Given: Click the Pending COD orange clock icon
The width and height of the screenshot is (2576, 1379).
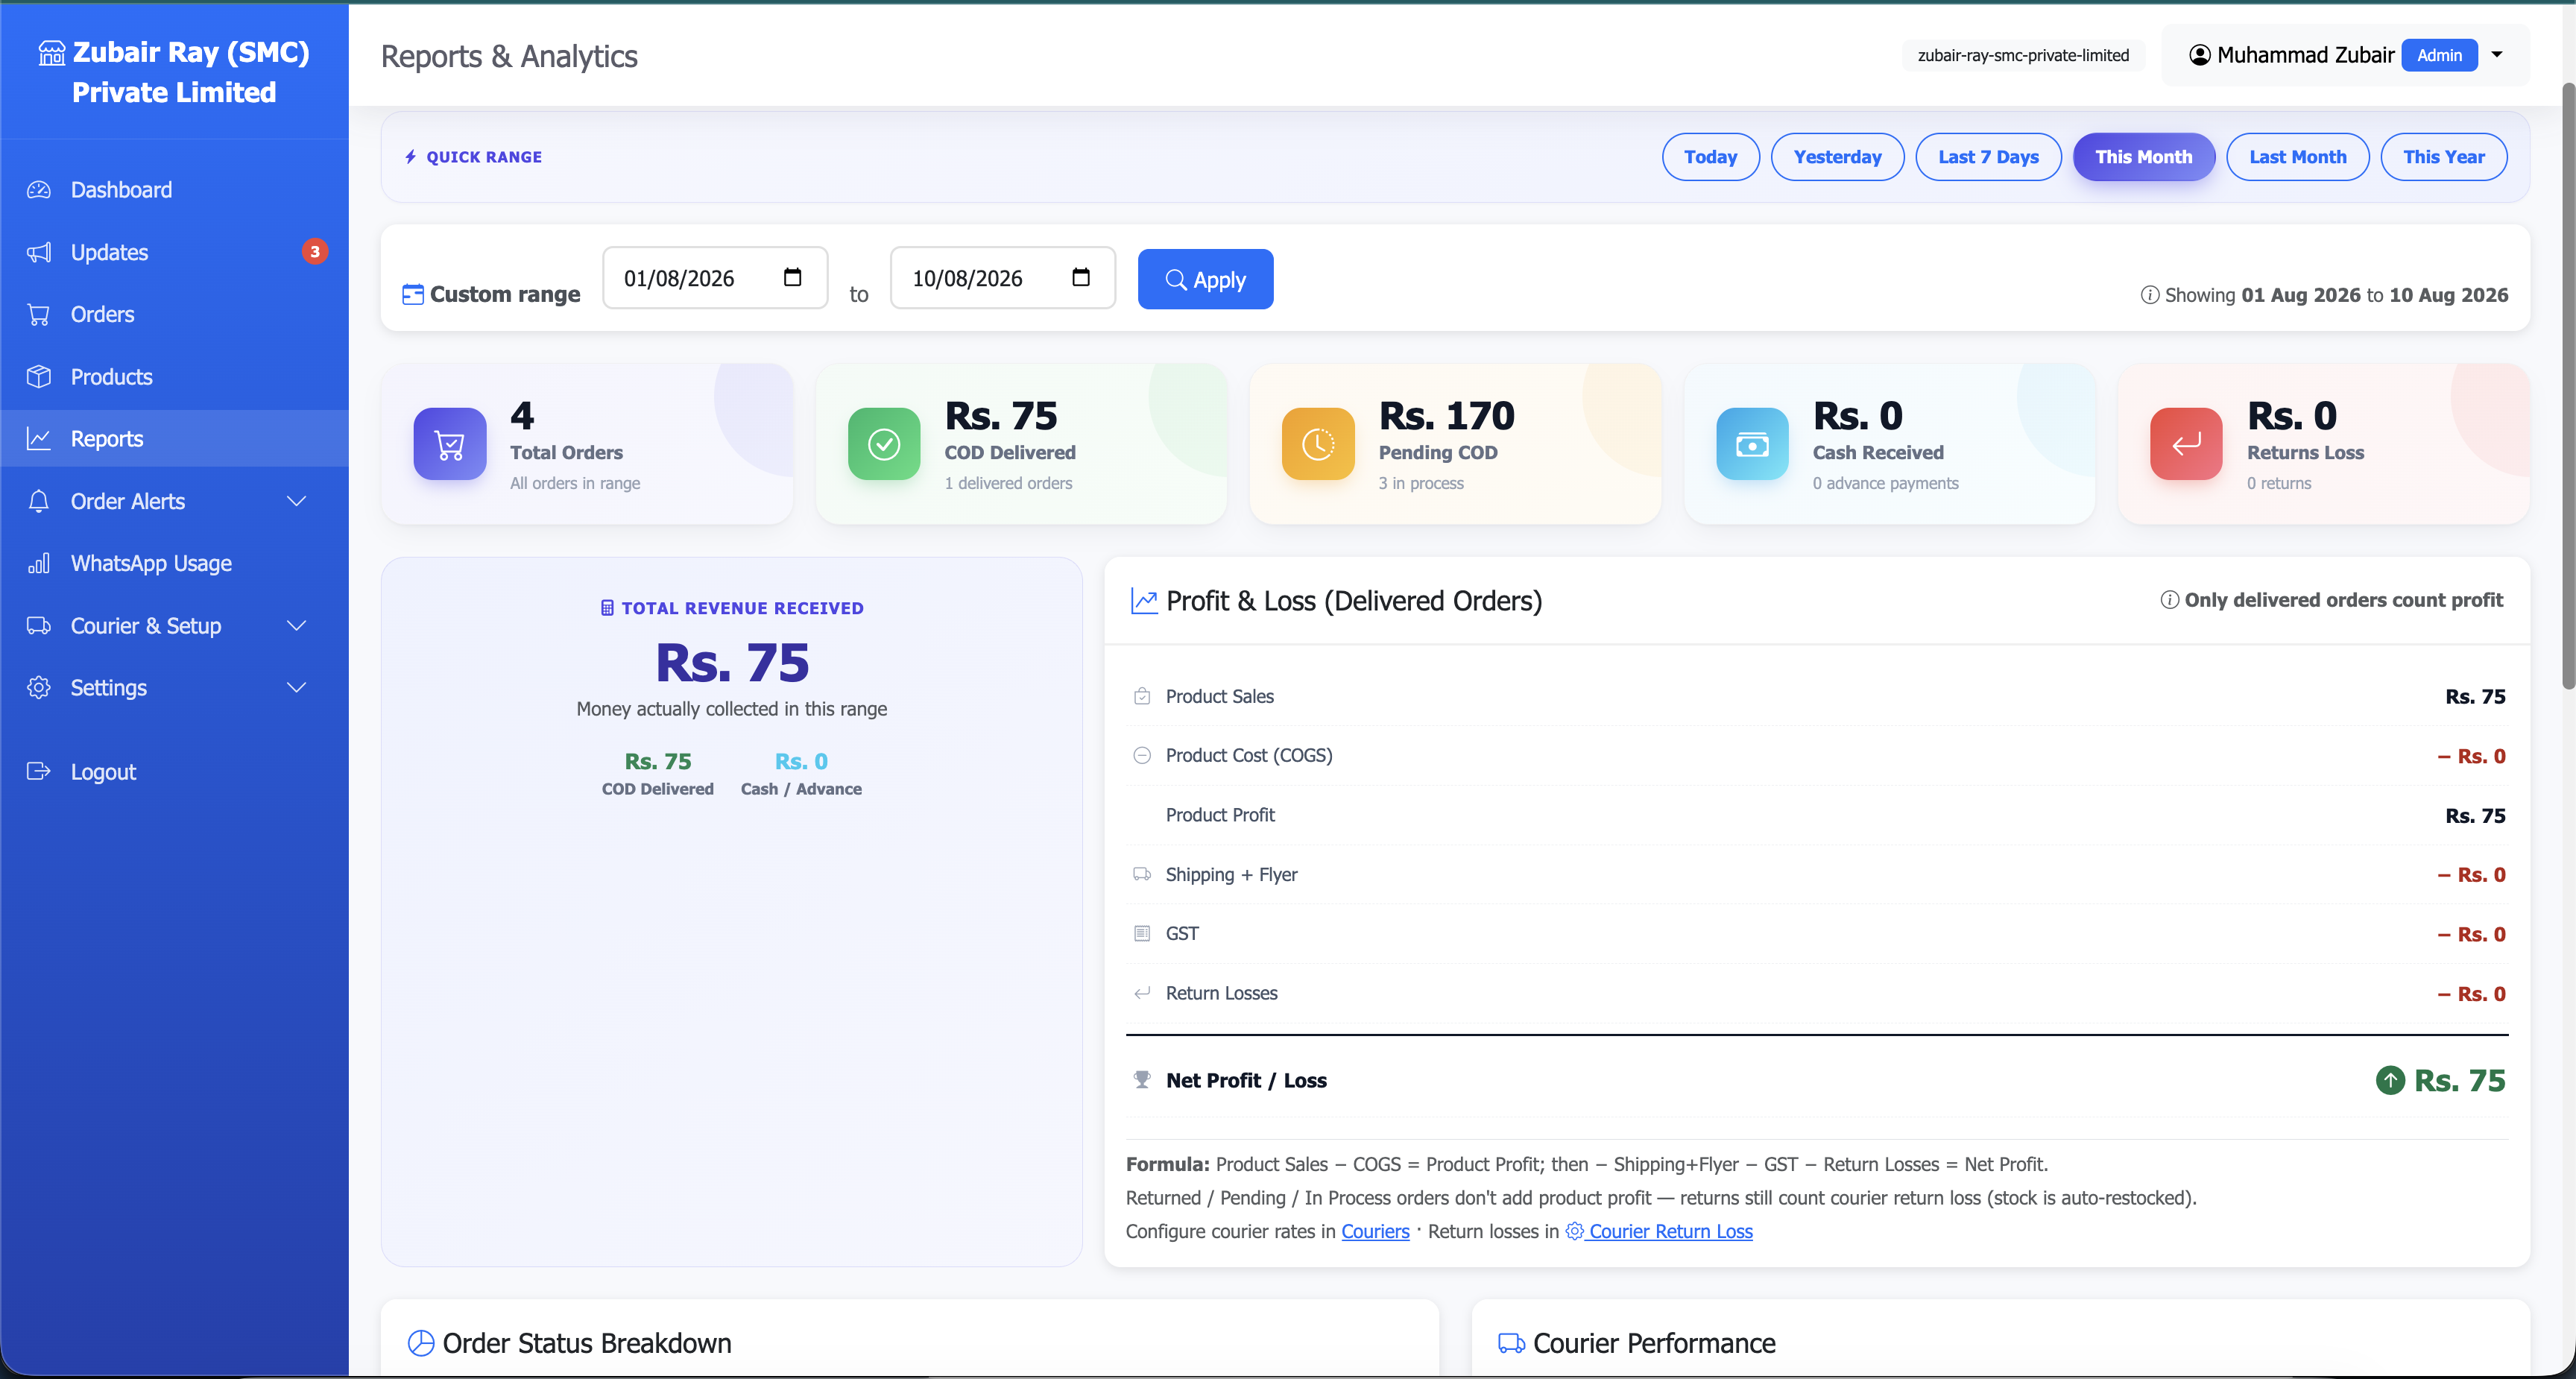Looking at the screenshot, I should pos(1318,444).
